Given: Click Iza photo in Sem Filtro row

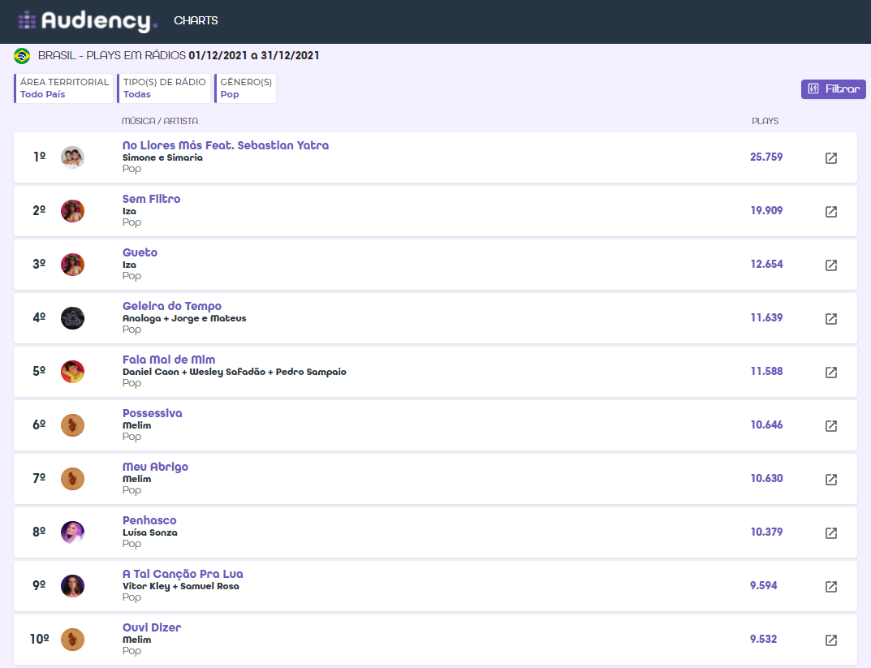Looking at the screenshot, I should [x=72, y=211].
